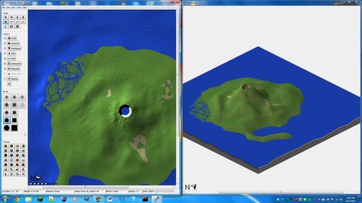Select the green tree tool in Tools
Viewport: 362px width, 203px height.
coord(18,17)
